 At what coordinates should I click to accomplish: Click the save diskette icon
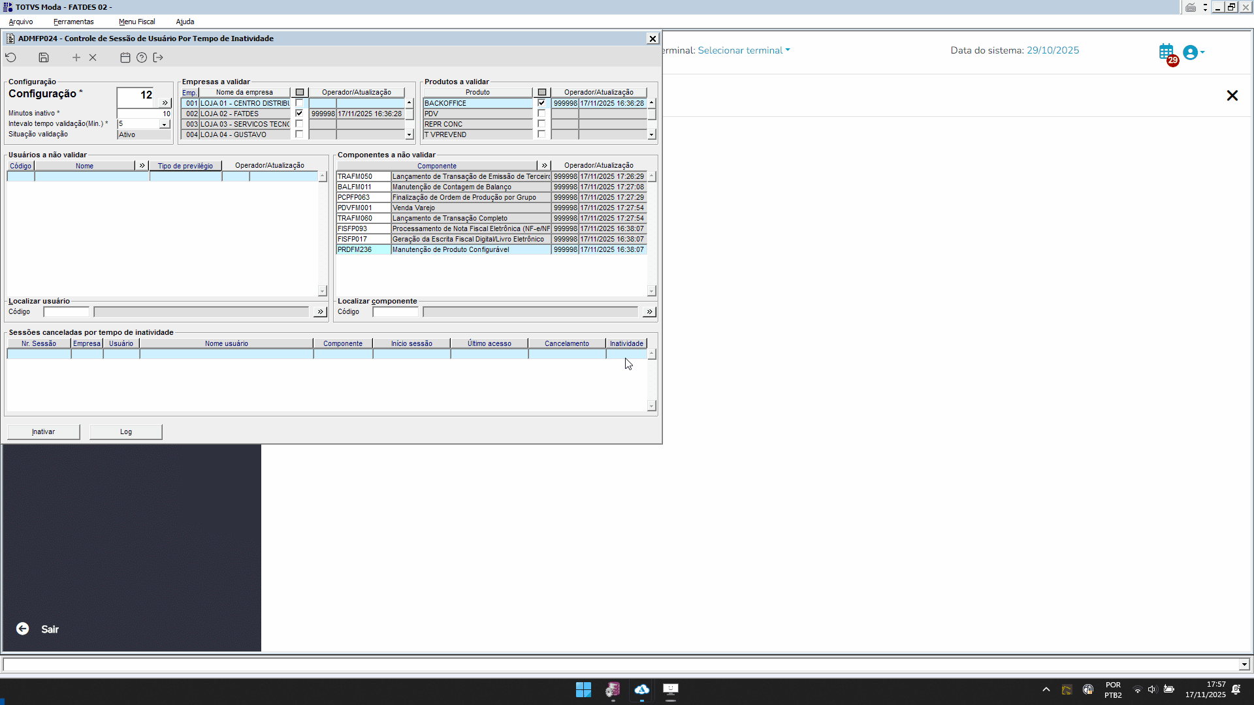click(x=44, y=57)
